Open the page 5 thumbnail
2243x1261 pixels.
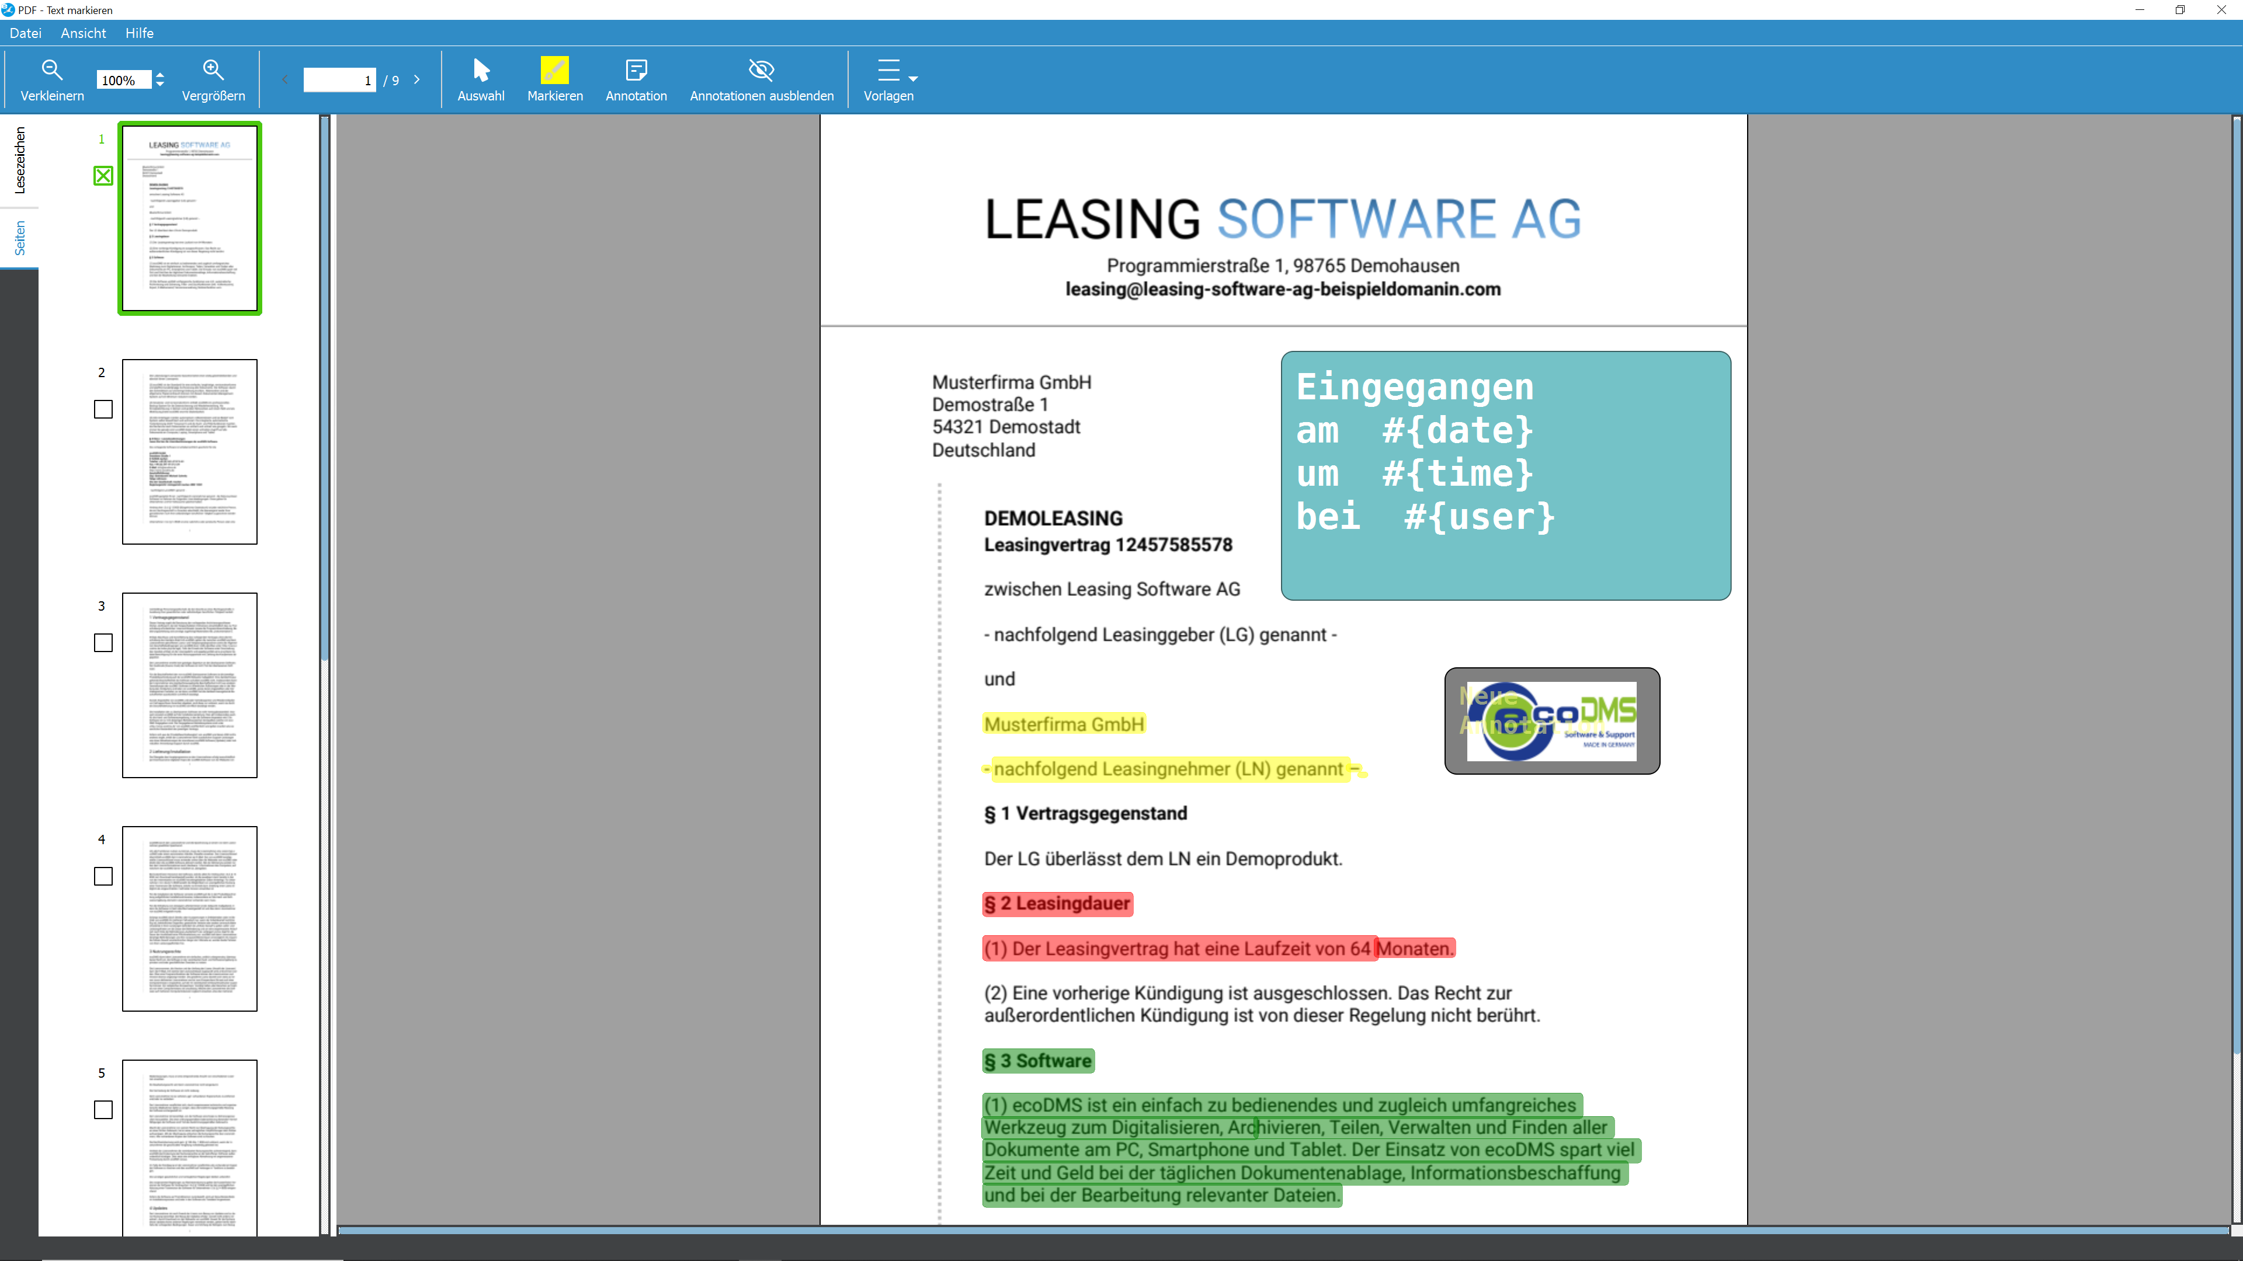point(190,1147)
